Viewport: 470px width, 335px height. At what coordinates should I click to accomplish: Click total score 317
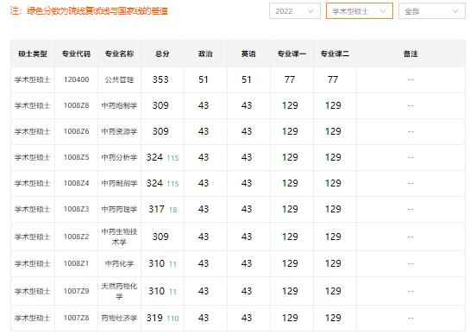point(156,209)
